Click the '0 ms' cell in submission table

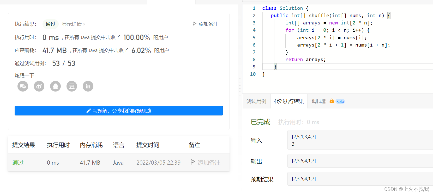pos(53,163)
